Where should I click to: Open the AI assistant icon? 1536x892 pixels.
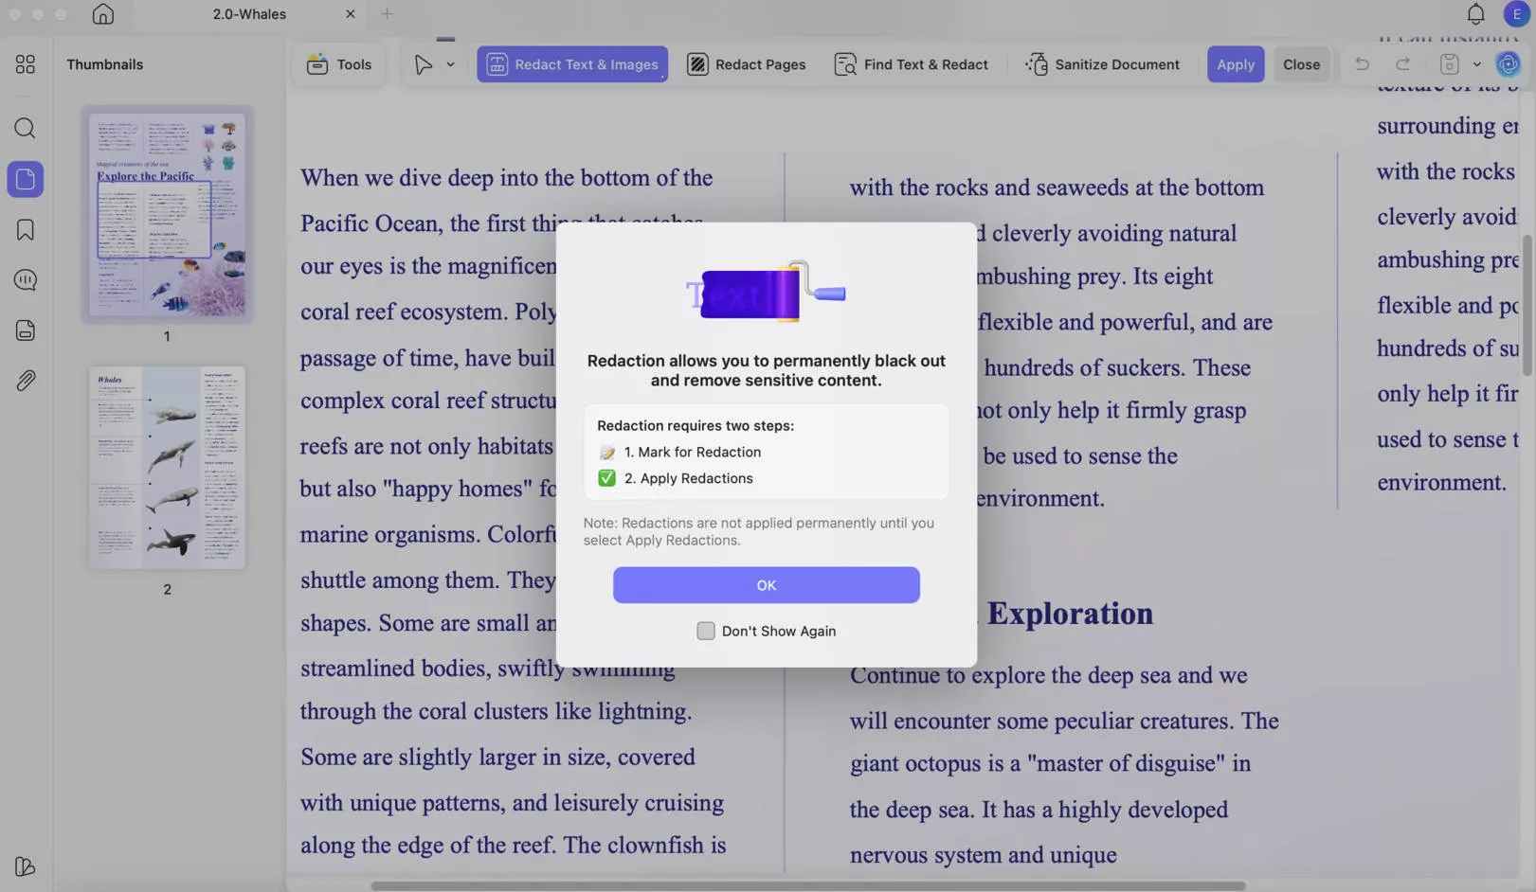tap(1508, 63)
